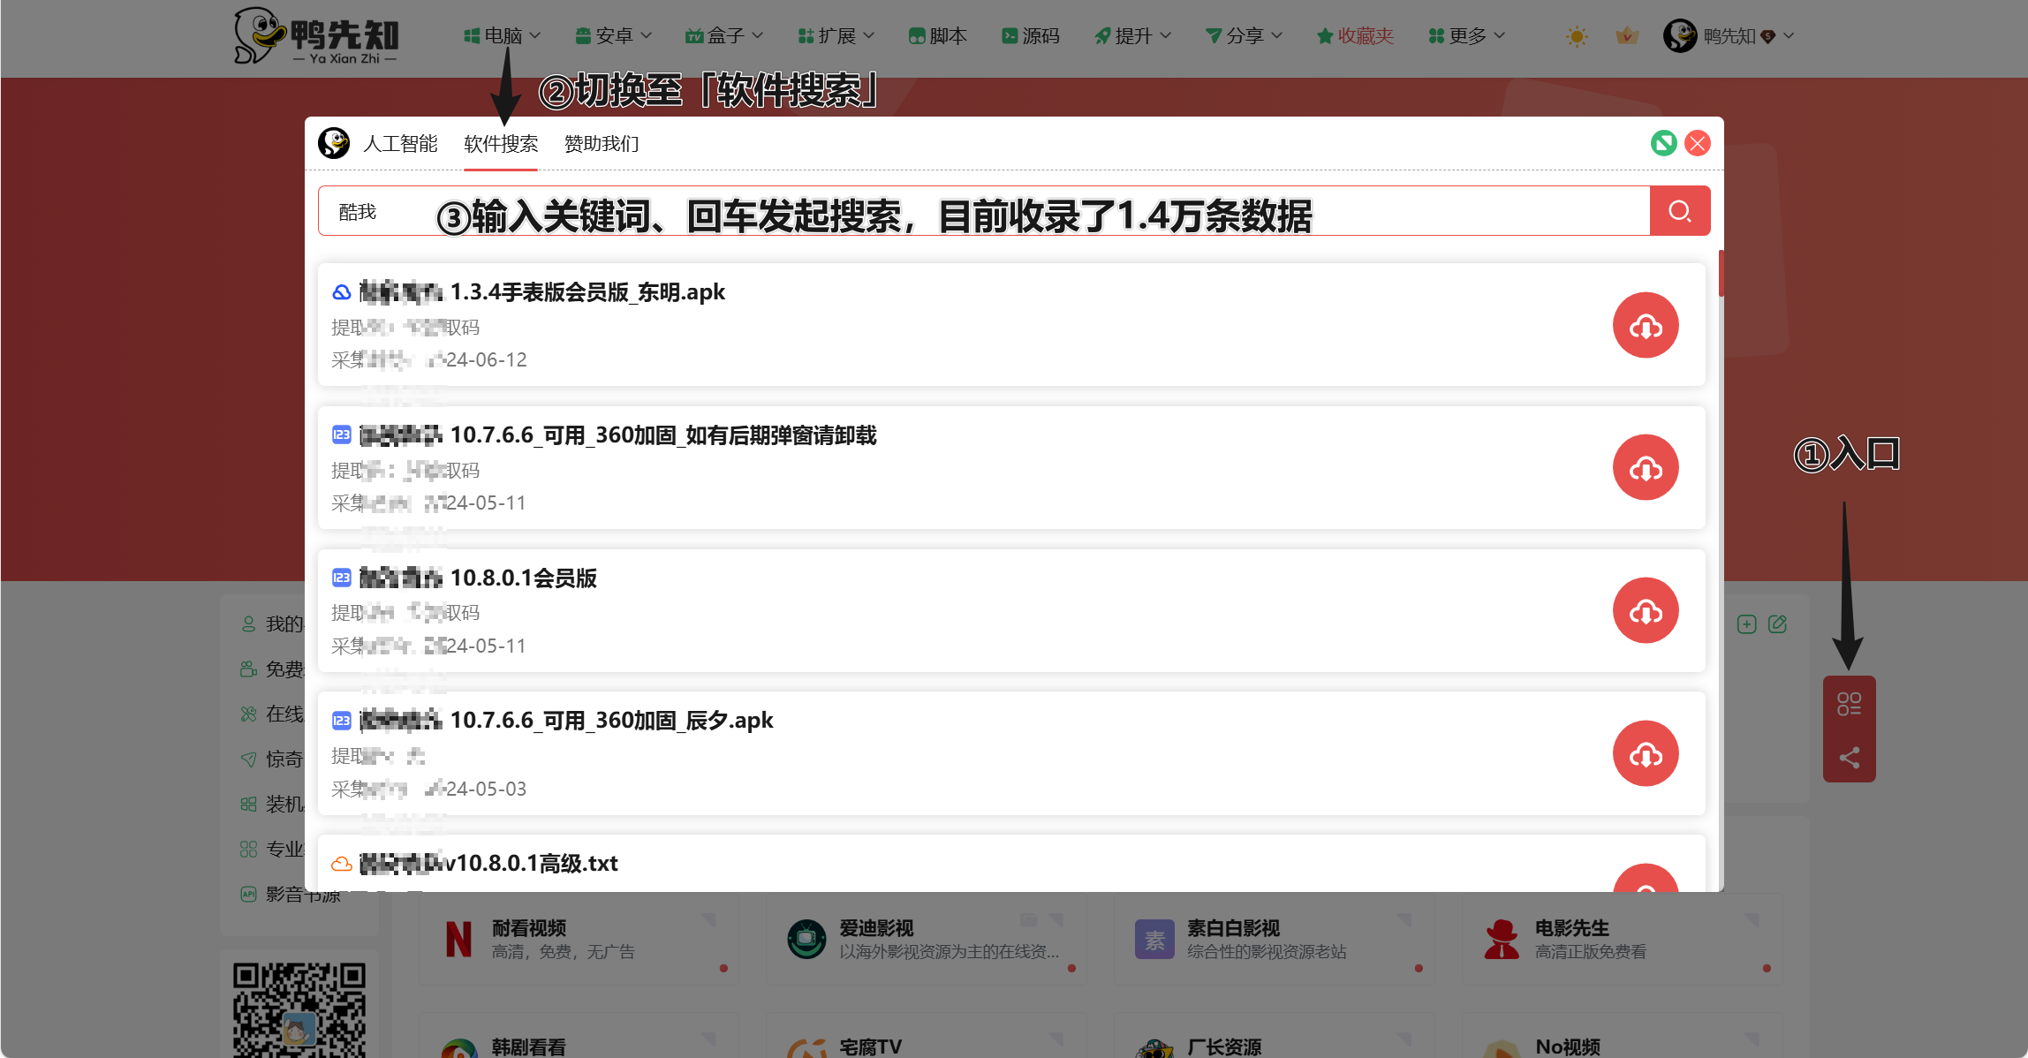Select the 影音书源 sidebar item
This screenshot has height=1058, width=2028.
[291, 895]
